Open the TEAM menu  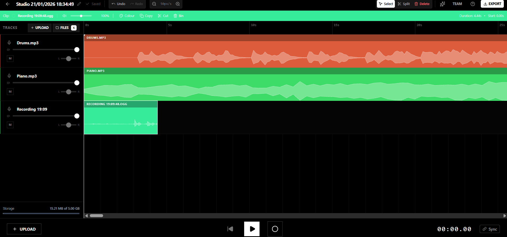[457, 4]
